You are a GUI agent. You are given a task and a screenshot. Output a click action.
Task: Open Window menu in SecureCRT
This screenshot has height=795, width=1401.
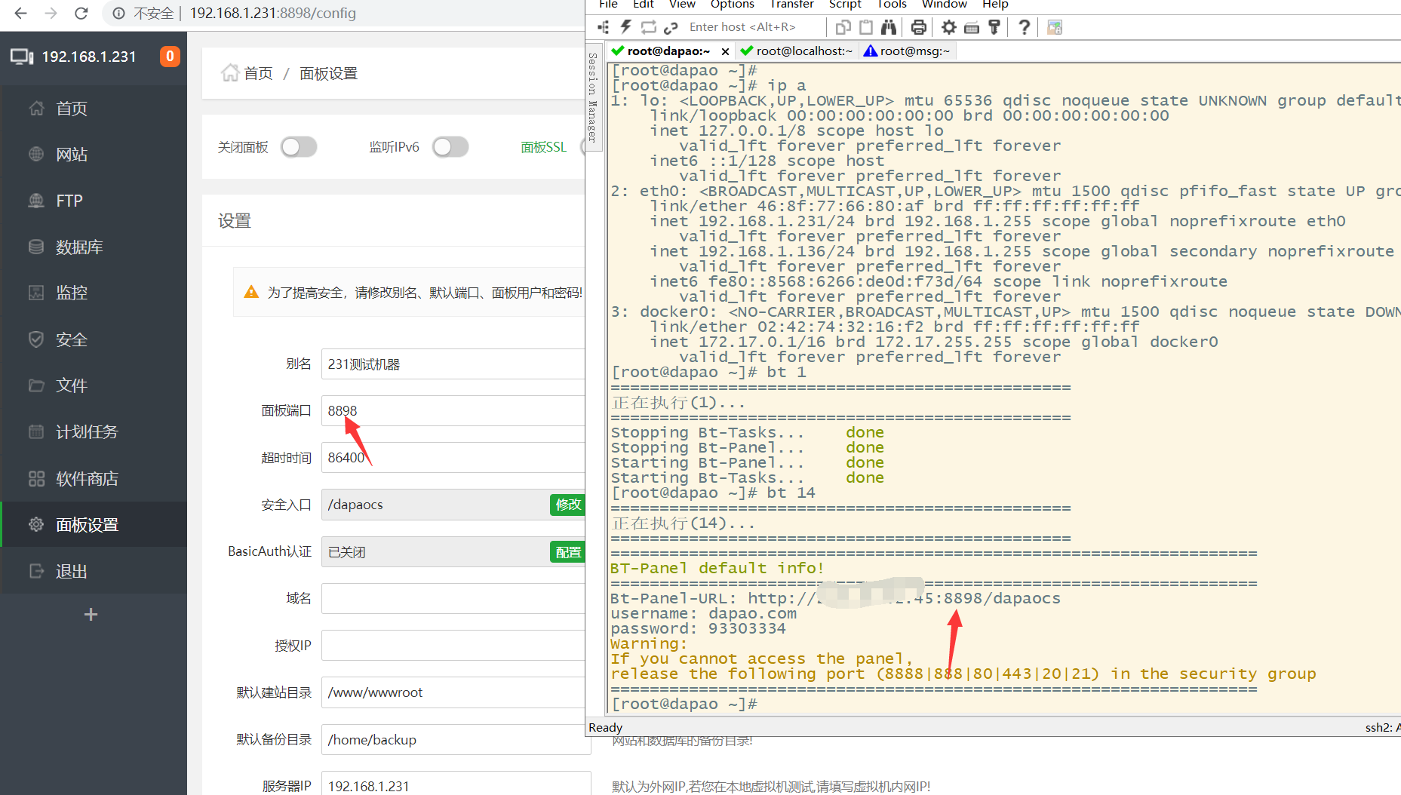(944, 5)
